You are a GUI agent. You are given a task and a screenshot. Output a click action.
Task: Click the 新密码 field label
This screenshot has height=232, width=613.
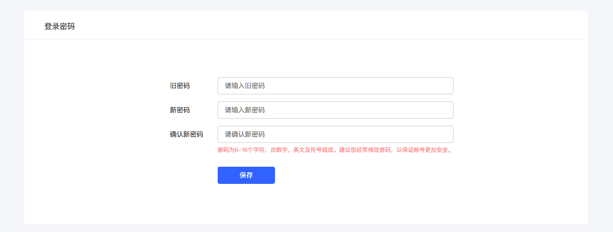(x=180, y=110)
